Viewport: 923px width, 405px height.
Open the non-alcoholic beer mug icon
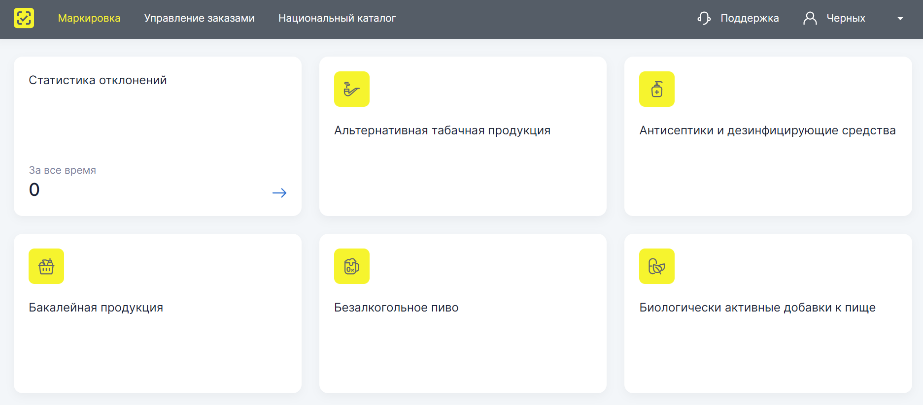click(x=351, y=266)
